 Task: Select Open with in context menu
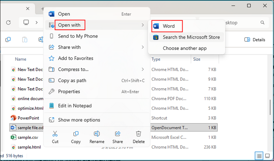pos(97,25)
